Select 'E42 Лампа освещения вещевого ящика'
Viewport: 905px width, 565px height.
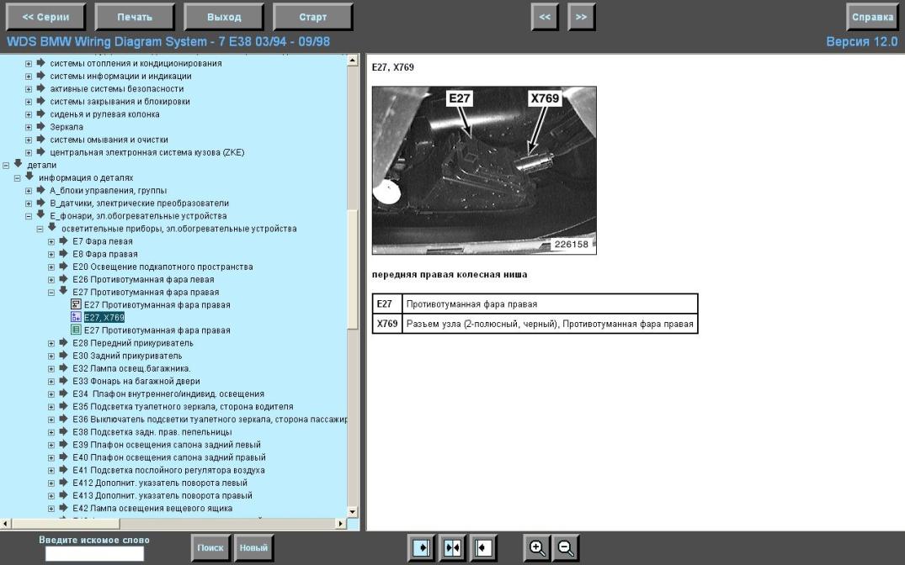[152, 508]
